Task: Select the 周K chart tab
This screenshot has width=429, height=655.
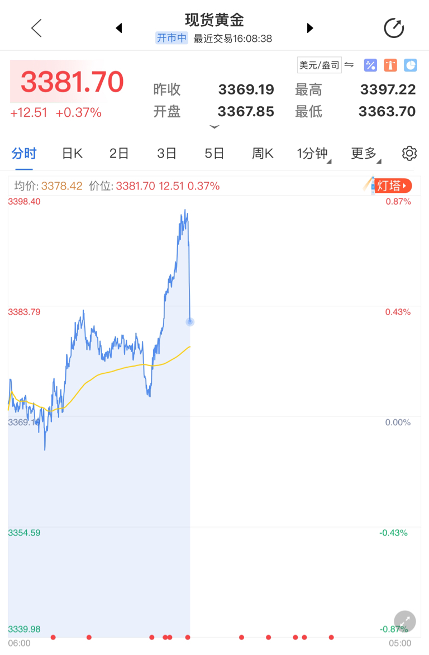Action: pos(262,154)
